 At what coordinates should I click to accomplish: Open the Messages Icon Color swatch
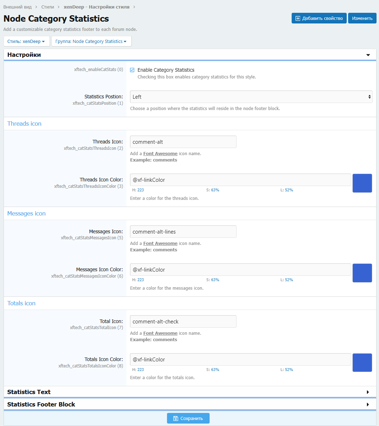tap(362, 273)
